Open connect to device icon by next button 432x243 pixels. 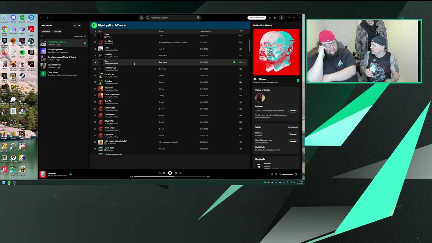coord(181,173)
